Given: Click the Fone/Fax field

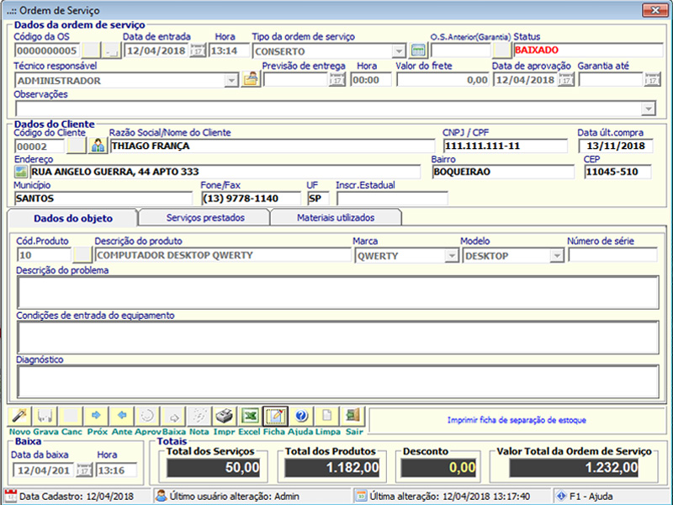Looking at the screenshot, I should 251,199.
